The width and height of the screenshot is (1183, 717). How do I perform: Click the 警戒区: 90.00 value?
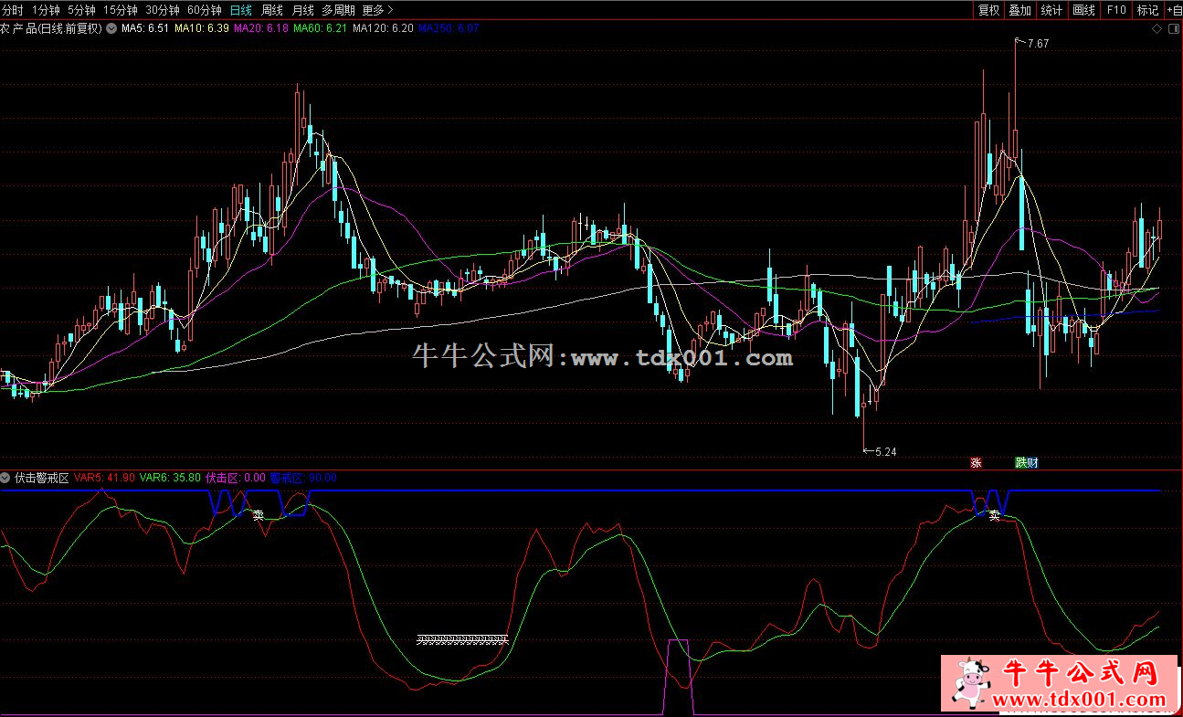click(303, 478)
